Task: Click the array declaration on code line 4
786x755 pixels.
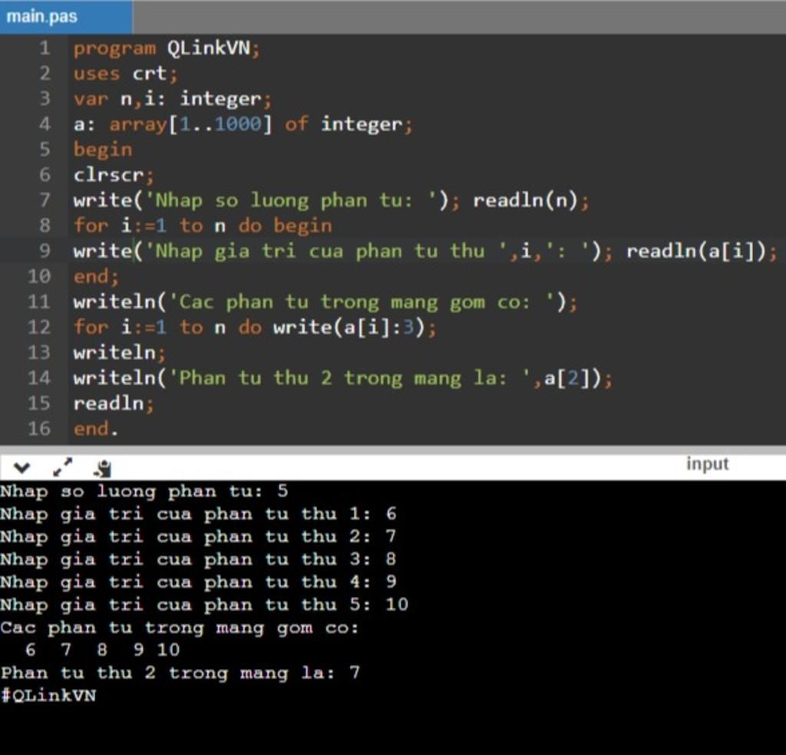Action: pyautogui.click(x=243, y=124)
